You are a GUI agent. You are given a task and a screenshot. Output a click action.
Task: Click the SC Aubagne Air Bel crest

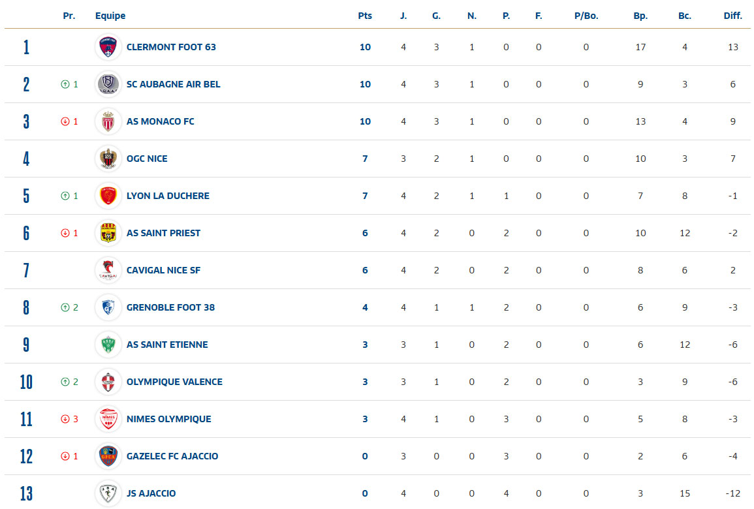coord(108,84)
